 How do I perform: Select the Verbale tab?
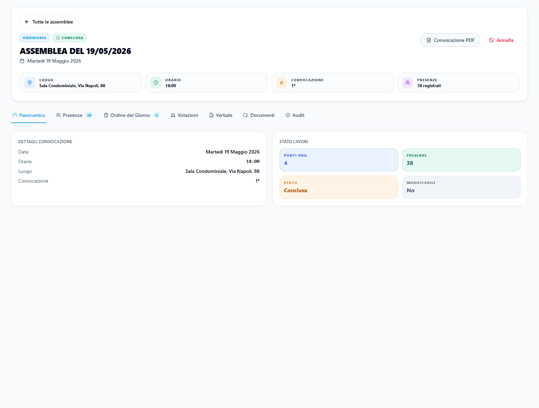pos(221,115)
